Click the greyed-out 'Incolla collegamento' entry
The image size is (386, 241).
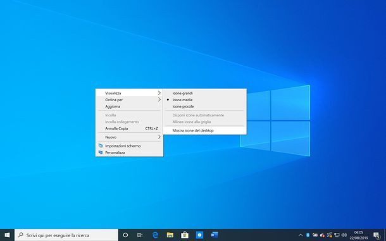(129, 122)
